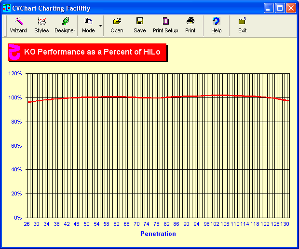Viewport: 299px width, 249px height.
Task: Launch the chart Designer
Action: click(65, 25)
